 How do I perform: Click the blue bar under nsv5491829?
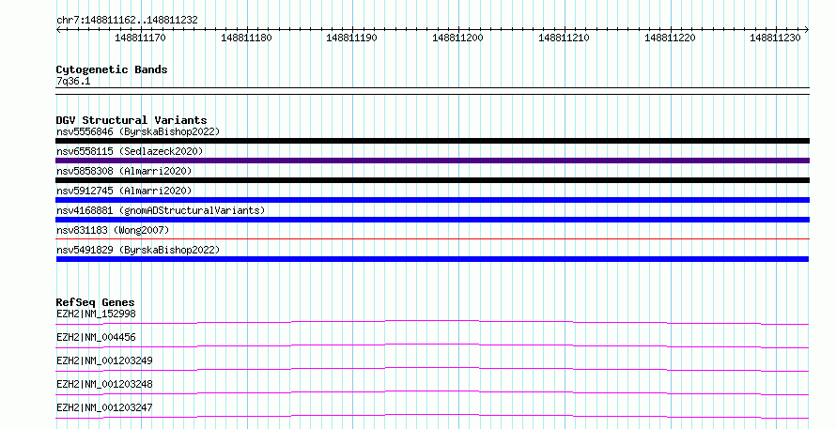point(432,259)
